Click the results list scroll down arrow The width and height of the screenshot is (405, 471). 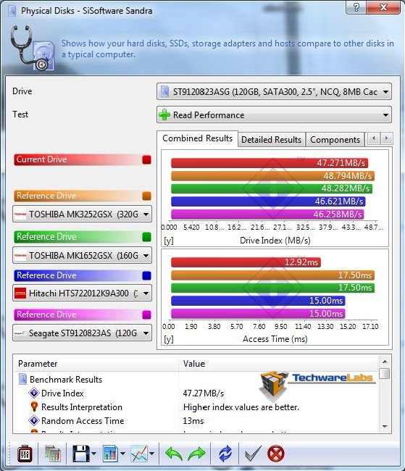pos(385,427)
